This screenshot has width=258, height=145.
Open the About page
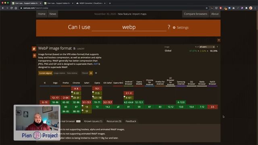[x=215, y=14]
